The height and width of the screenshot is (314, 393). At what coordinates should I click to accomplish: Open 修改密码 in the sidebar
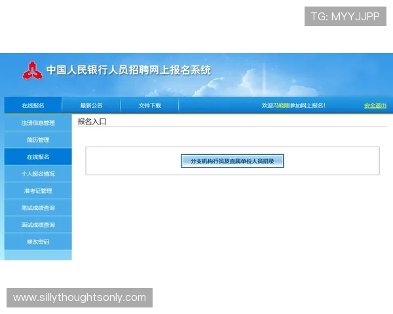(x=38, y=241)
